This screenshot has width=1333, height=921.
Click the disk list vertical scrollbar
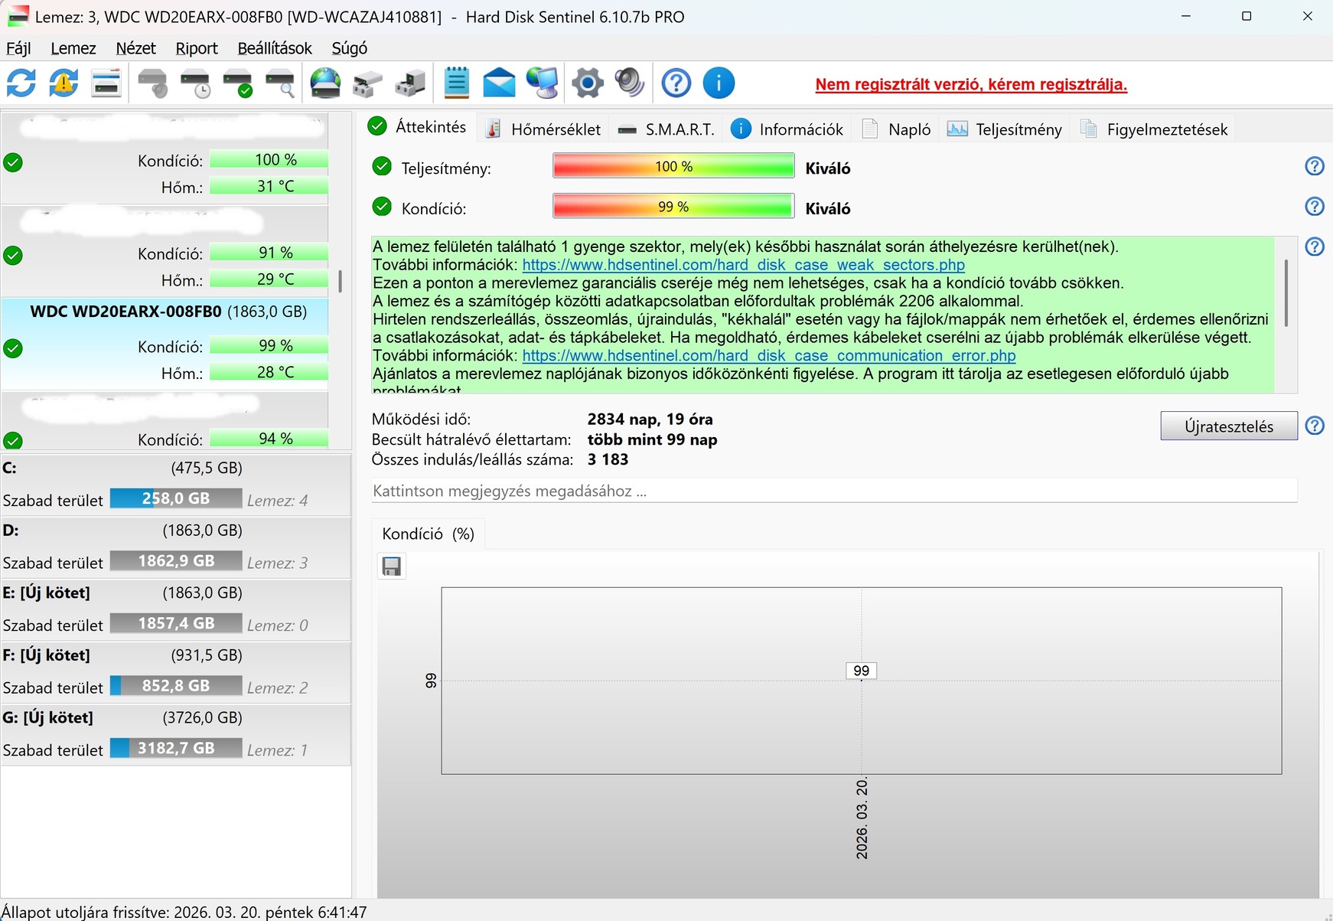(340, 280)
